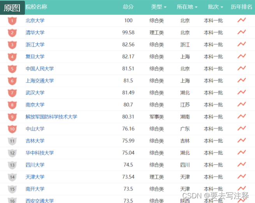Open 浙江大学 historical ranking trend icon
The image size is (255, 203).
pyautogui.click(x=241, y=44)
